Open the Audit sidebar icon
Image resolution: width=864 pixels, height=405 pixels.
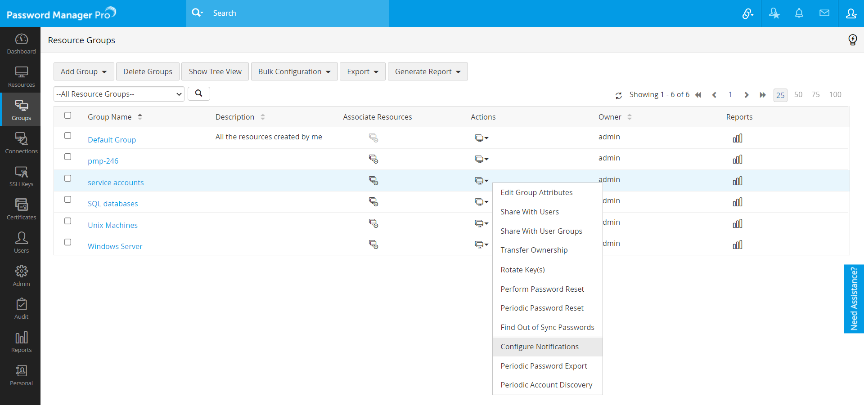point(21,309)
